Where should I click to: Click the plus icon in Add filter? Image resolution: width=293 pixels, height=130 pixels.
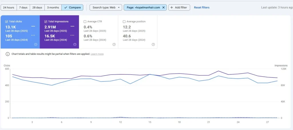[172, 7]
